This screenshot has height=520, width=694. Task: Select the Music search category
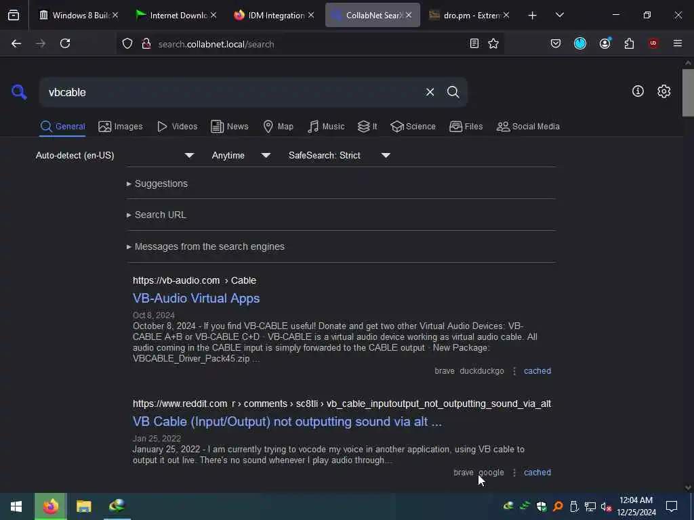tap(326, 127)
